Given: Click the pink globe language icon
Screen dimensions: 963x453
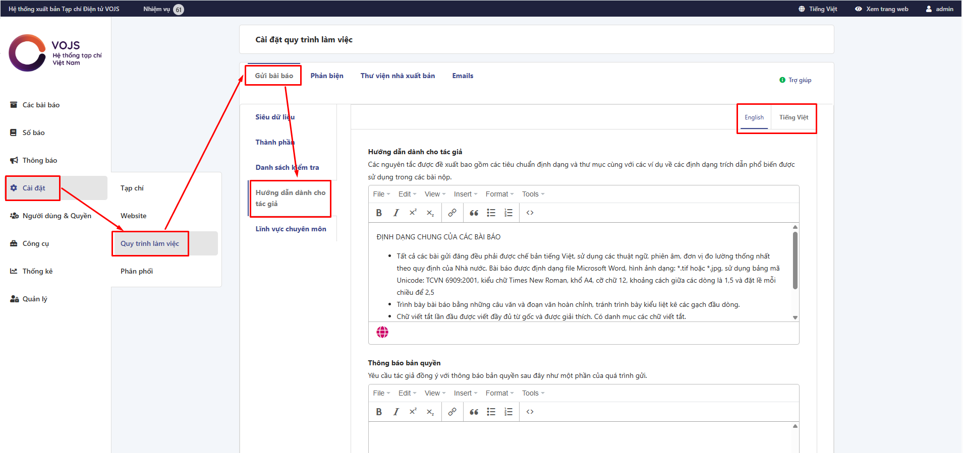Looking at the screenshot, I should 382,332.
